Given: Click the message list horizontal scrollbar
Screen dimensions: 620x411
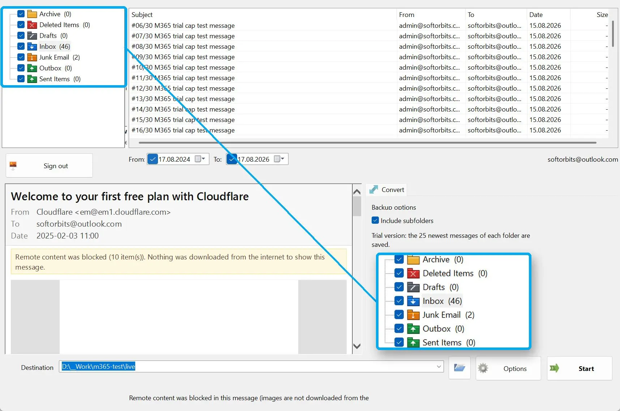Looking at the screenshot, I should [367, 143].
